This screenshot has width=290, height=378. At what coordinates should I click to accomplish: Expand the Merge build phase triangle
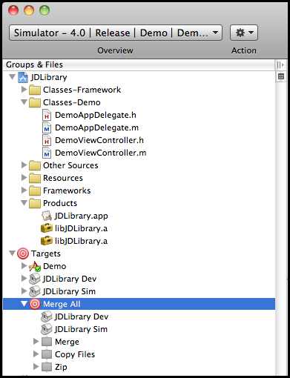(x=36, y=341)
